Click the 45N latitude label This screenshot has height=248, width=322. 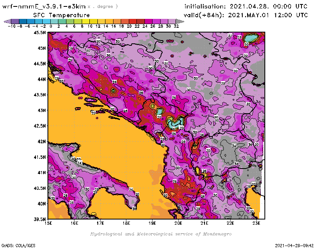41,48
